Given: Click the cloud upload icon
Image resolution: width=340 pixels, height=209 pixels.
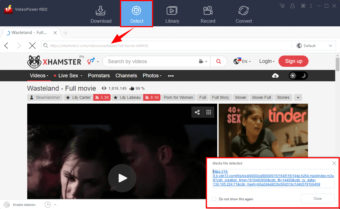Looking at the screenshot, I should pos(275,76).
